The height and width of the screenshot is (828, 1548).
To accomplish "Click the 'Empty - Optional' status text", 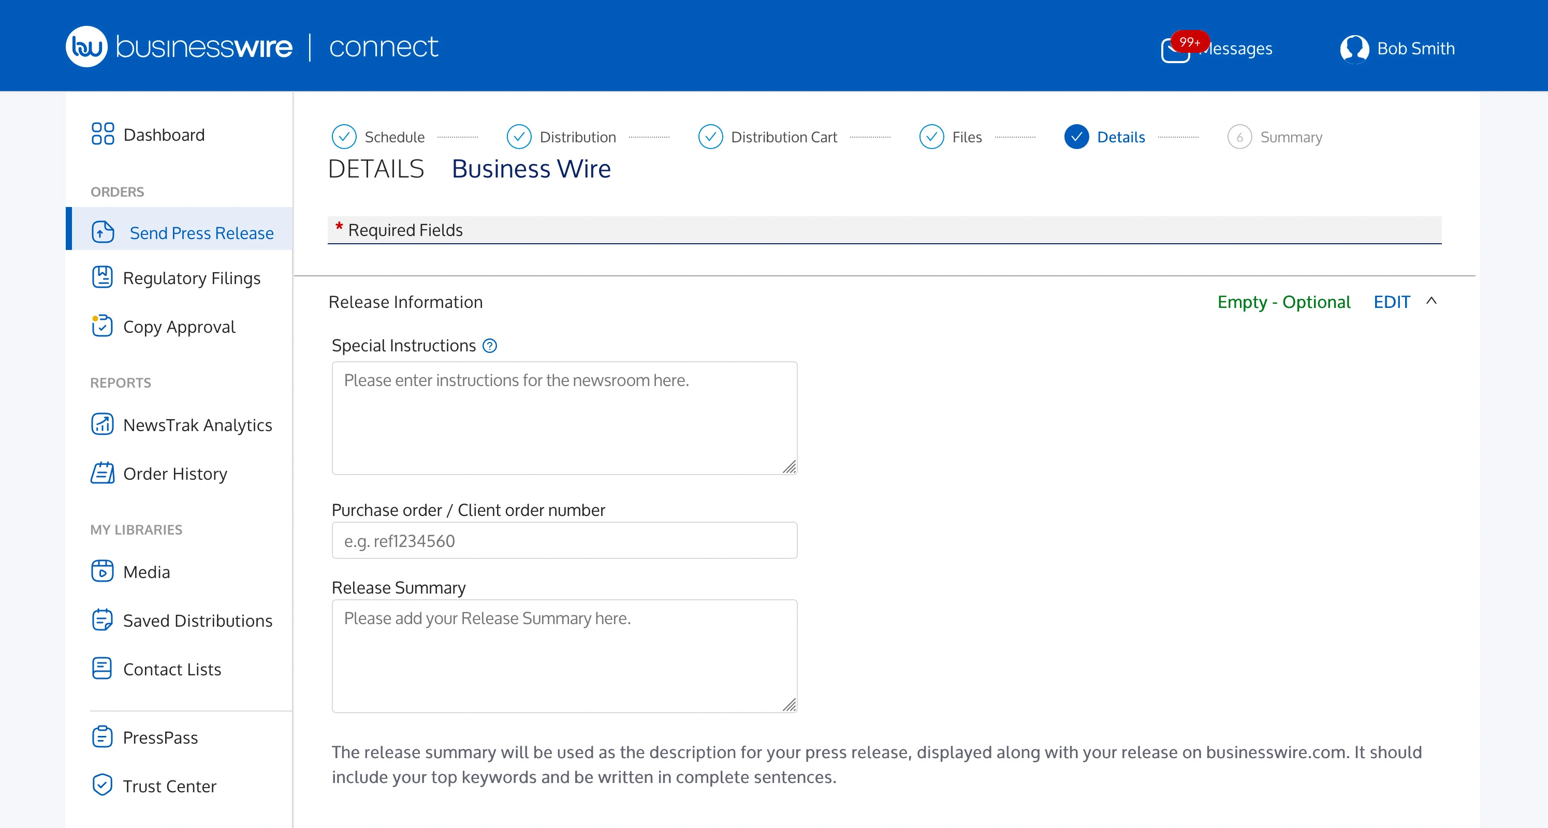I will click(x=1283, y=302).
